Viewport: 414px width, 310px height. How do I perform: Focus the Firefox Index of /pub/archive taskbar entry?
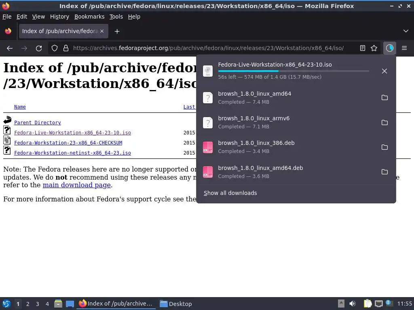pos(116,304)
